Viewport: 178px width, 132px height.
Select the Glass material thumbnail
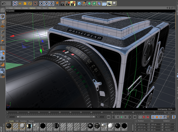(x=104, y=126)
